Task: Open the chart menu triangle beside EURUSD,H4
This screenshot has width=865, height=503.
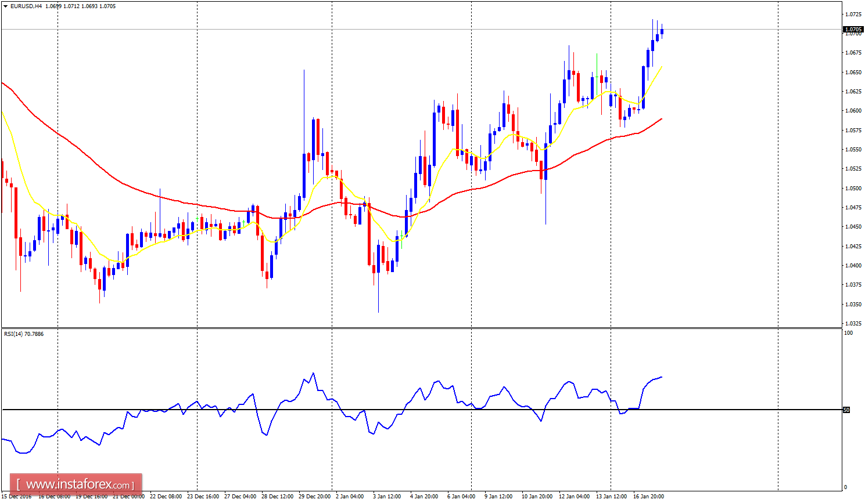Action: 5,6
